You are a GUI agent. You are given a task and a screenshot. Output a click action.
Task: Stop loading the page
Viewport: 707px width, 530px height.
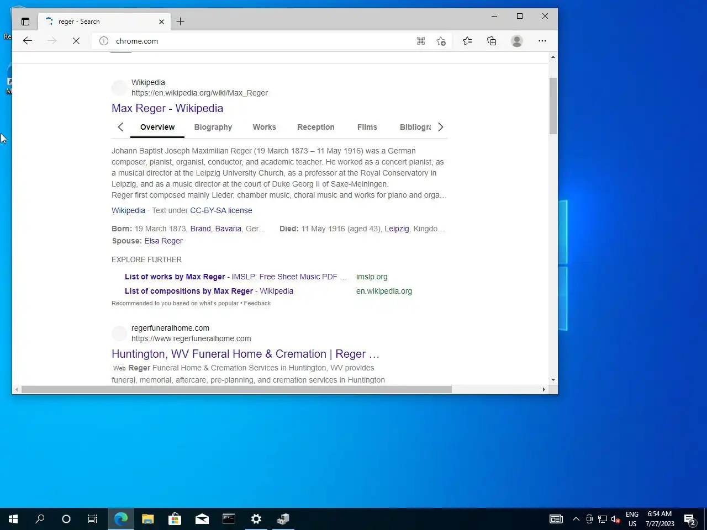point(76,41)
